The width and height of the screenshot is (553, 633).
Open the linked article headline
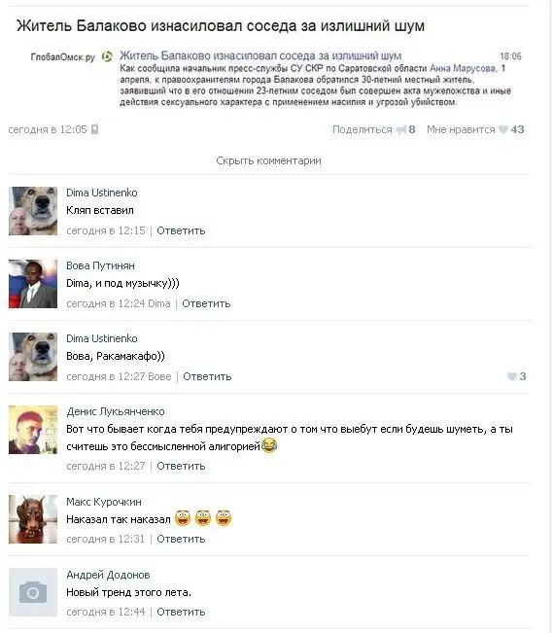[x=260, y=55]
